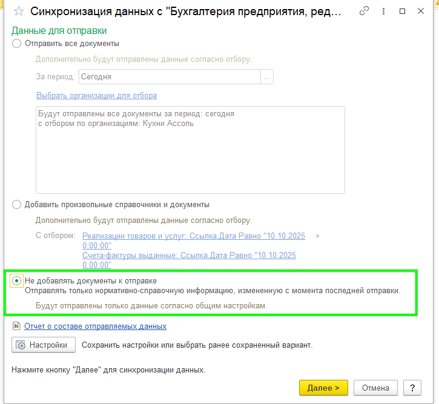The width and height of the screenshot is (439, 404).
Task: Maximize the synchronization dialog window
Action: click(x=402, y=11)
